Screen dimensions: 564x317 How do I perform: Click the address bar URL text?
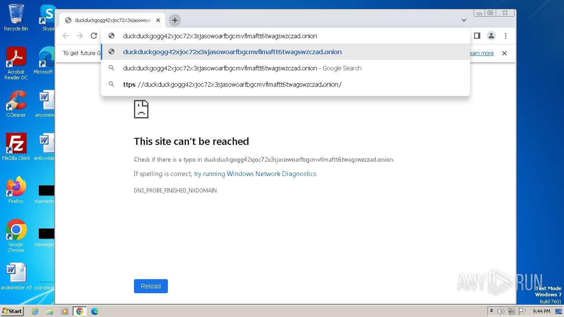[x=220, y=36]
